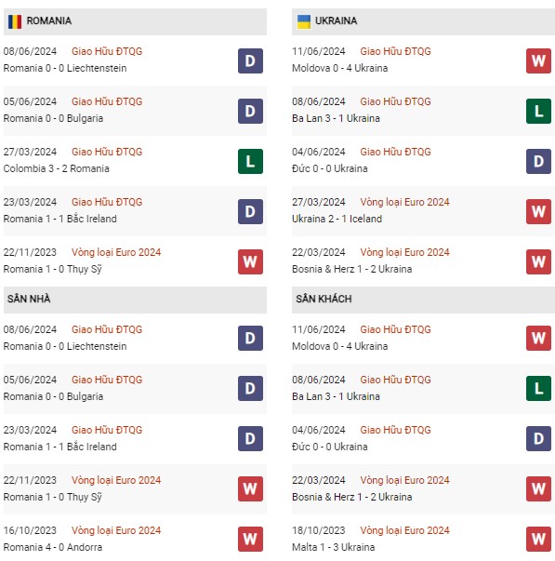Select the SÂN KHÁCH section header
555x561 pixels.
coord(423,300)
